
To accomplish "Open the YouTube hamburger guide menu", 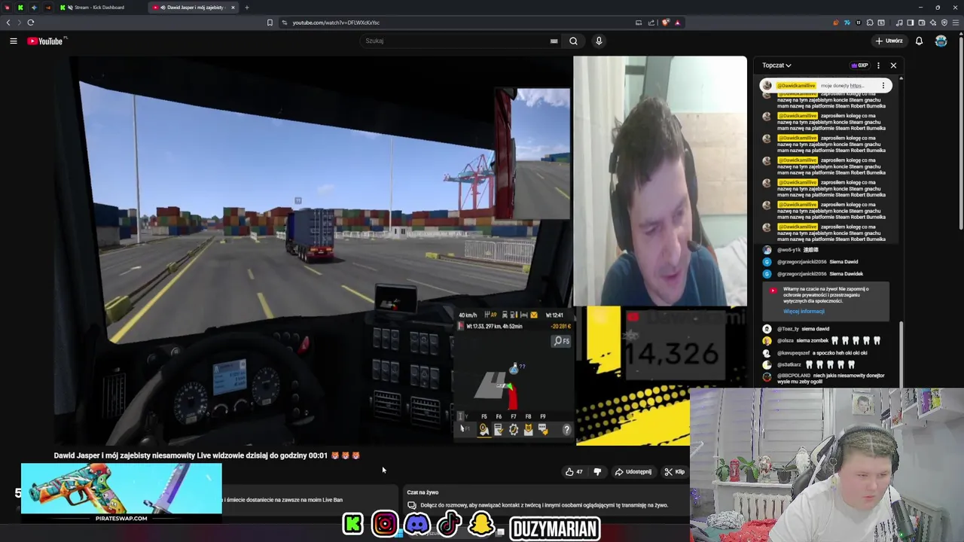I will tap(14, 41).
